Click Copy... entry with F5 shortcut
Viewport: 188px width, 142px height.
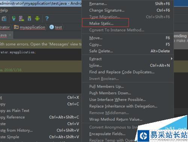point(127,44)
